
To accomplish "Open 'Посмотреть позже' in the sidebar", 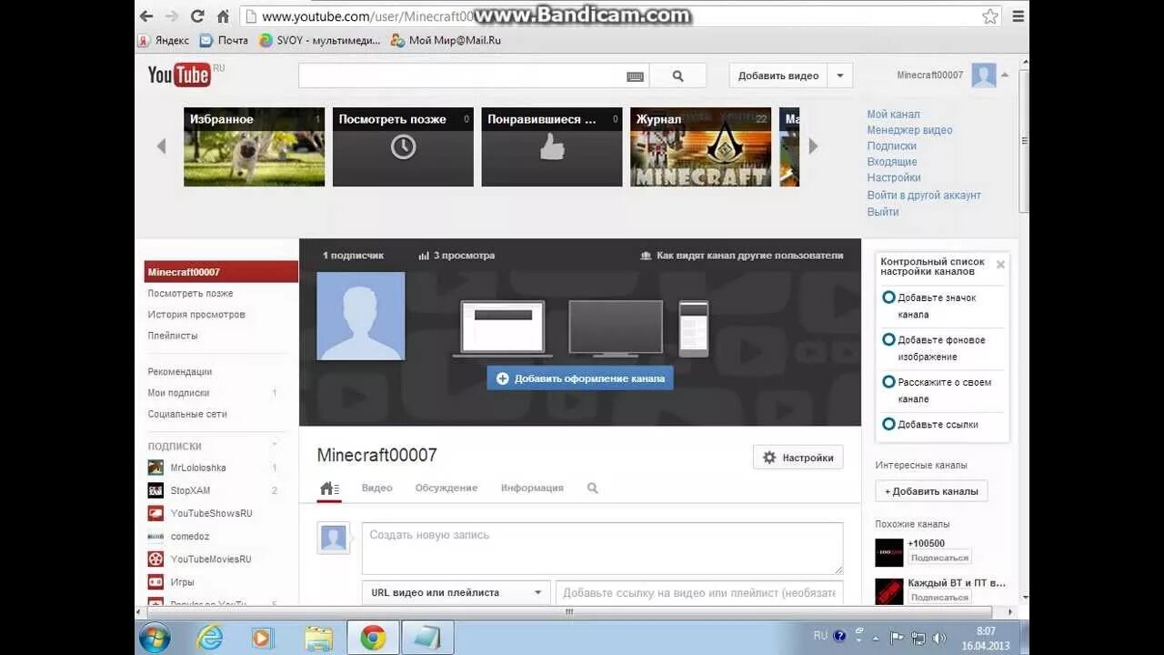I will (190, 294).
